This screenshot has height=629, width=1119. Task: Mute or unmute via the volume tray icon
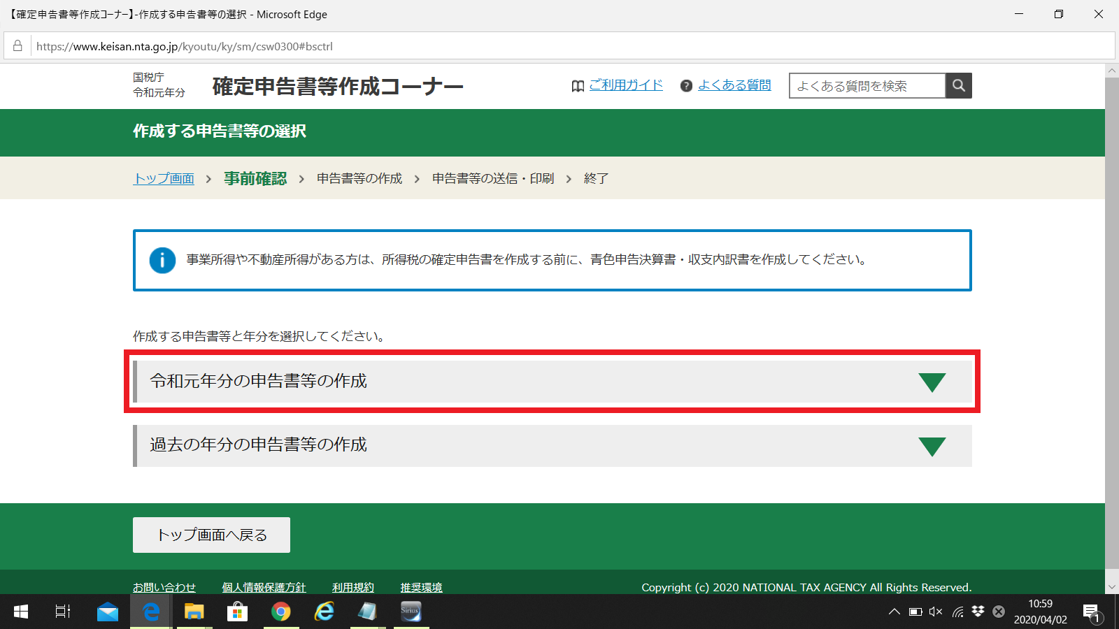point(935,612)
